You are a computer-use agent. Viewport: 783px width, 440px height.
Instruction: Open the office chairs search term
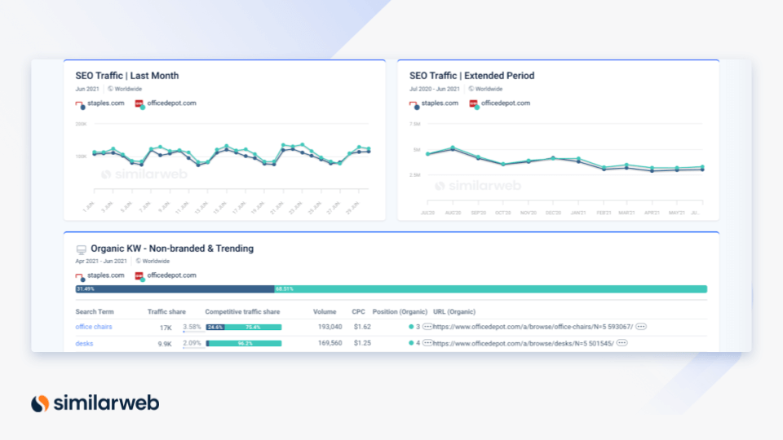94,327
